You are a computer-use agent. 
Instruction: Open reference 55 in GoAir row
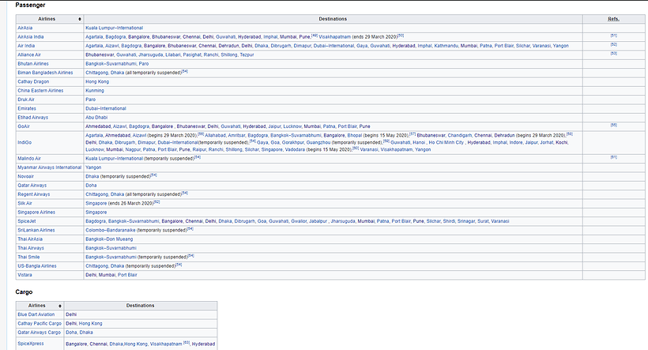614,125
